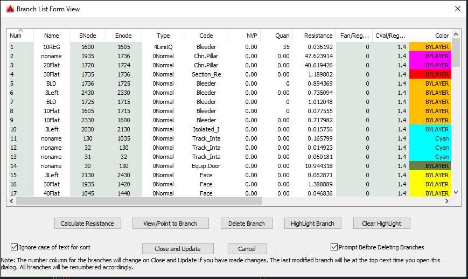Click the left arrow of horizontal scrollbar

11,201
